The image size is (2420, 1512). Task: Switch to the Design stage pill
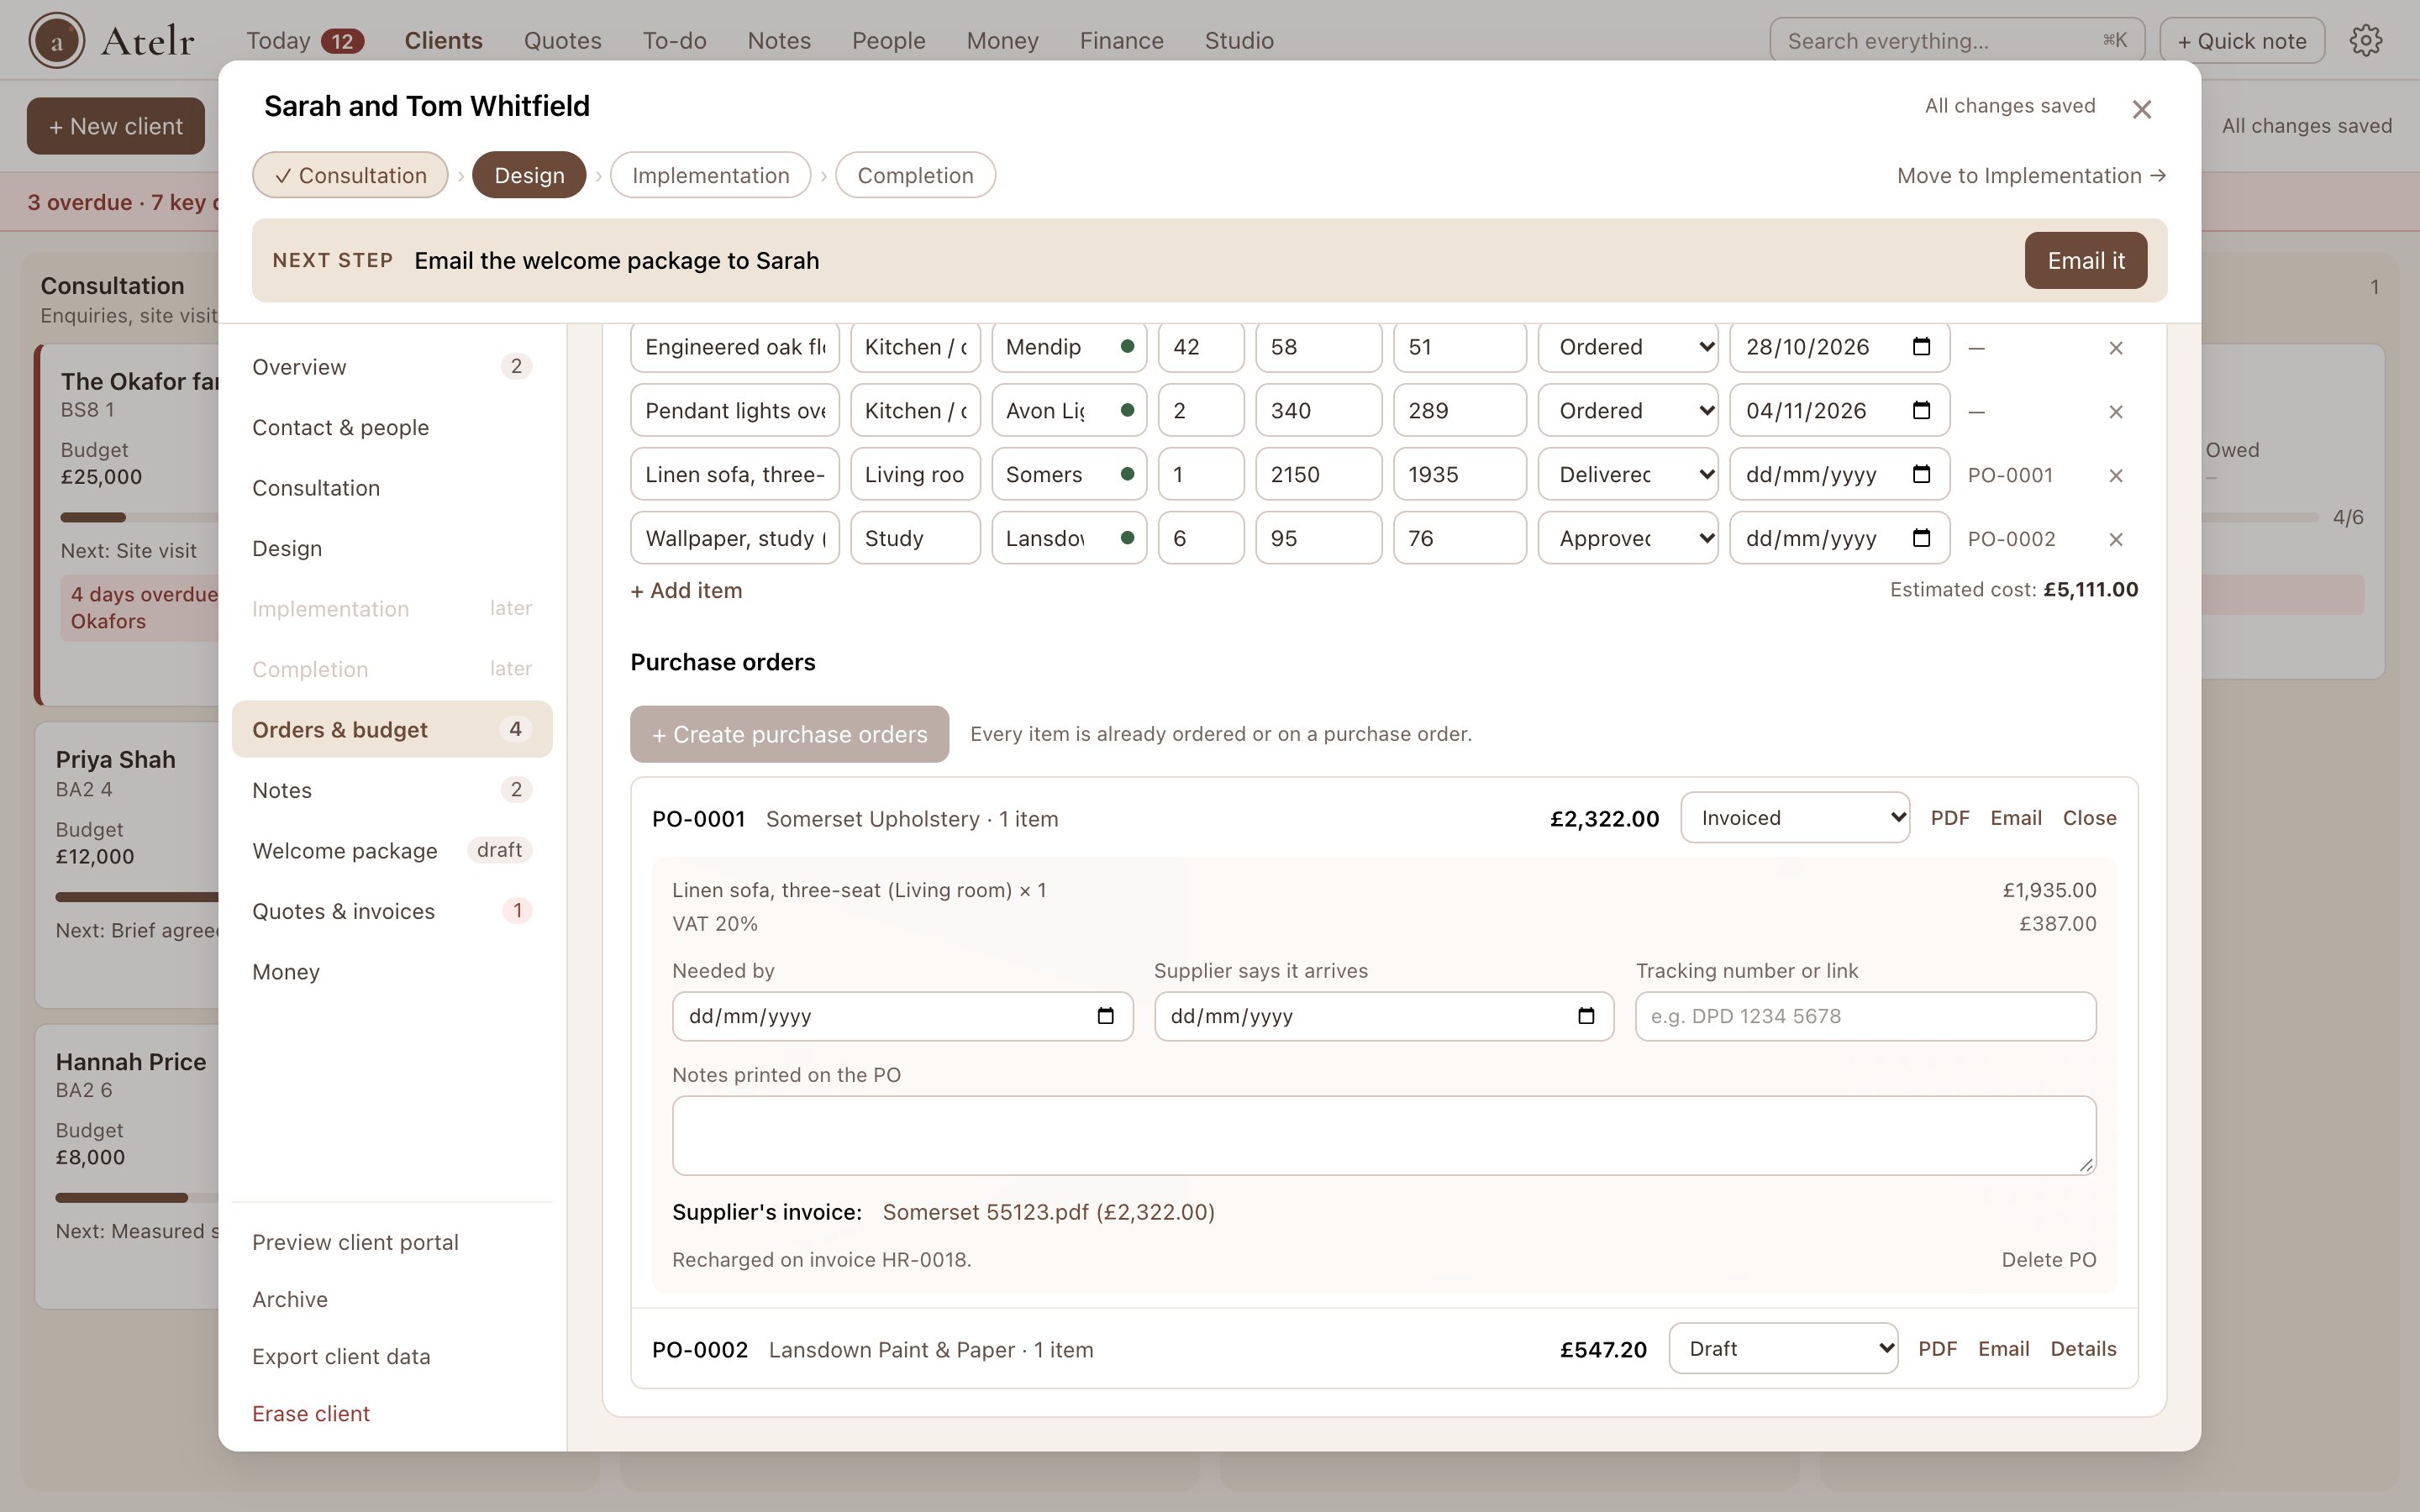click(529, 176)
